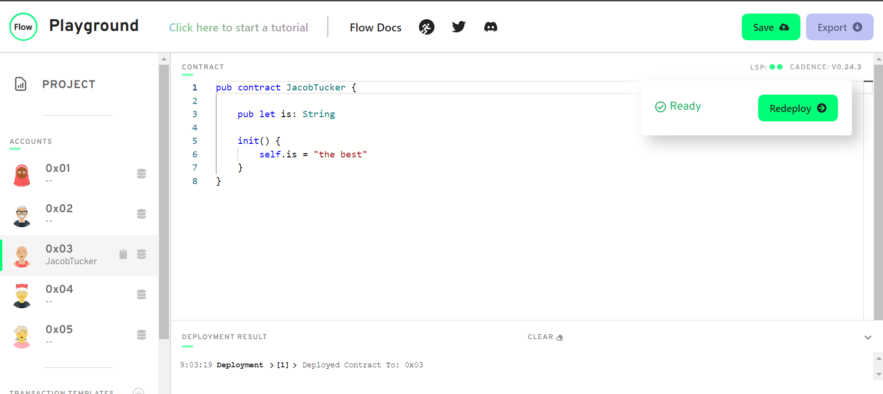Click the DEPLOYMENT RESULT heading
Image resolution: width=883 pixels, height=394 pixels.
[224, 337]
